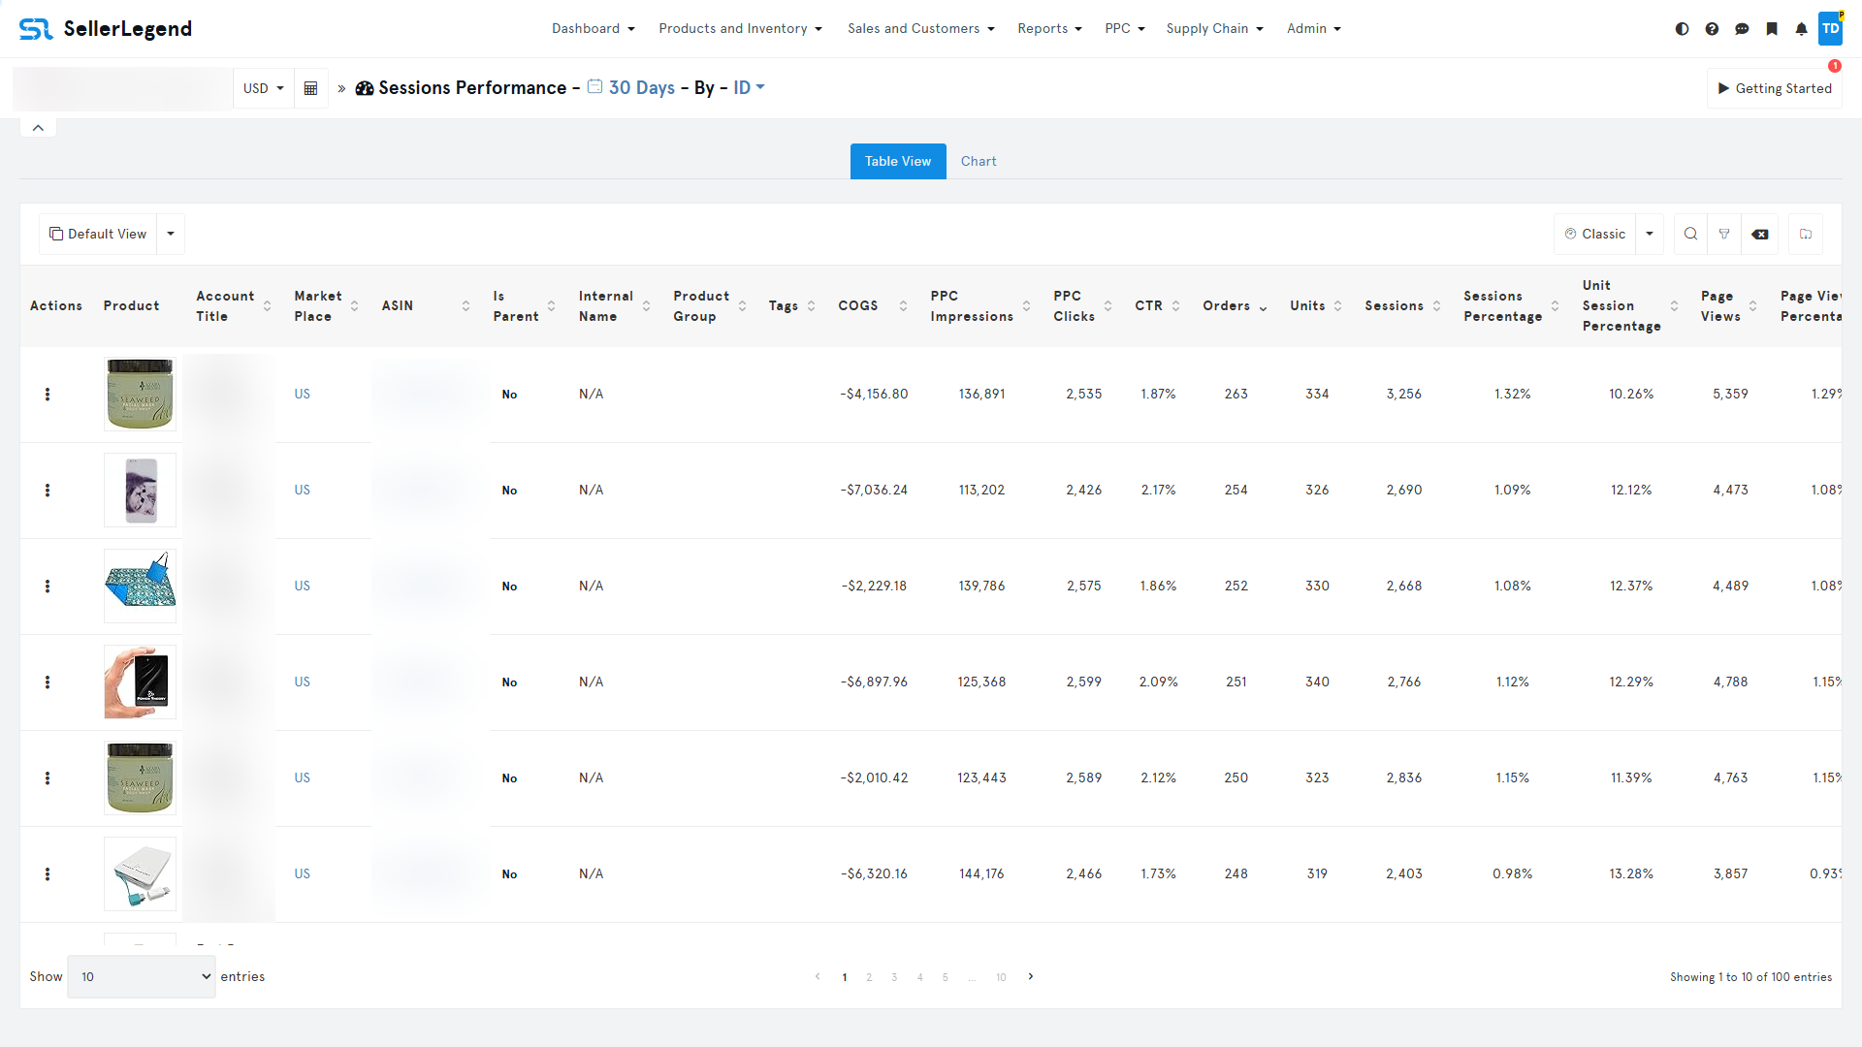Open notifications via the bell icon

click(x=1802, y=28)
